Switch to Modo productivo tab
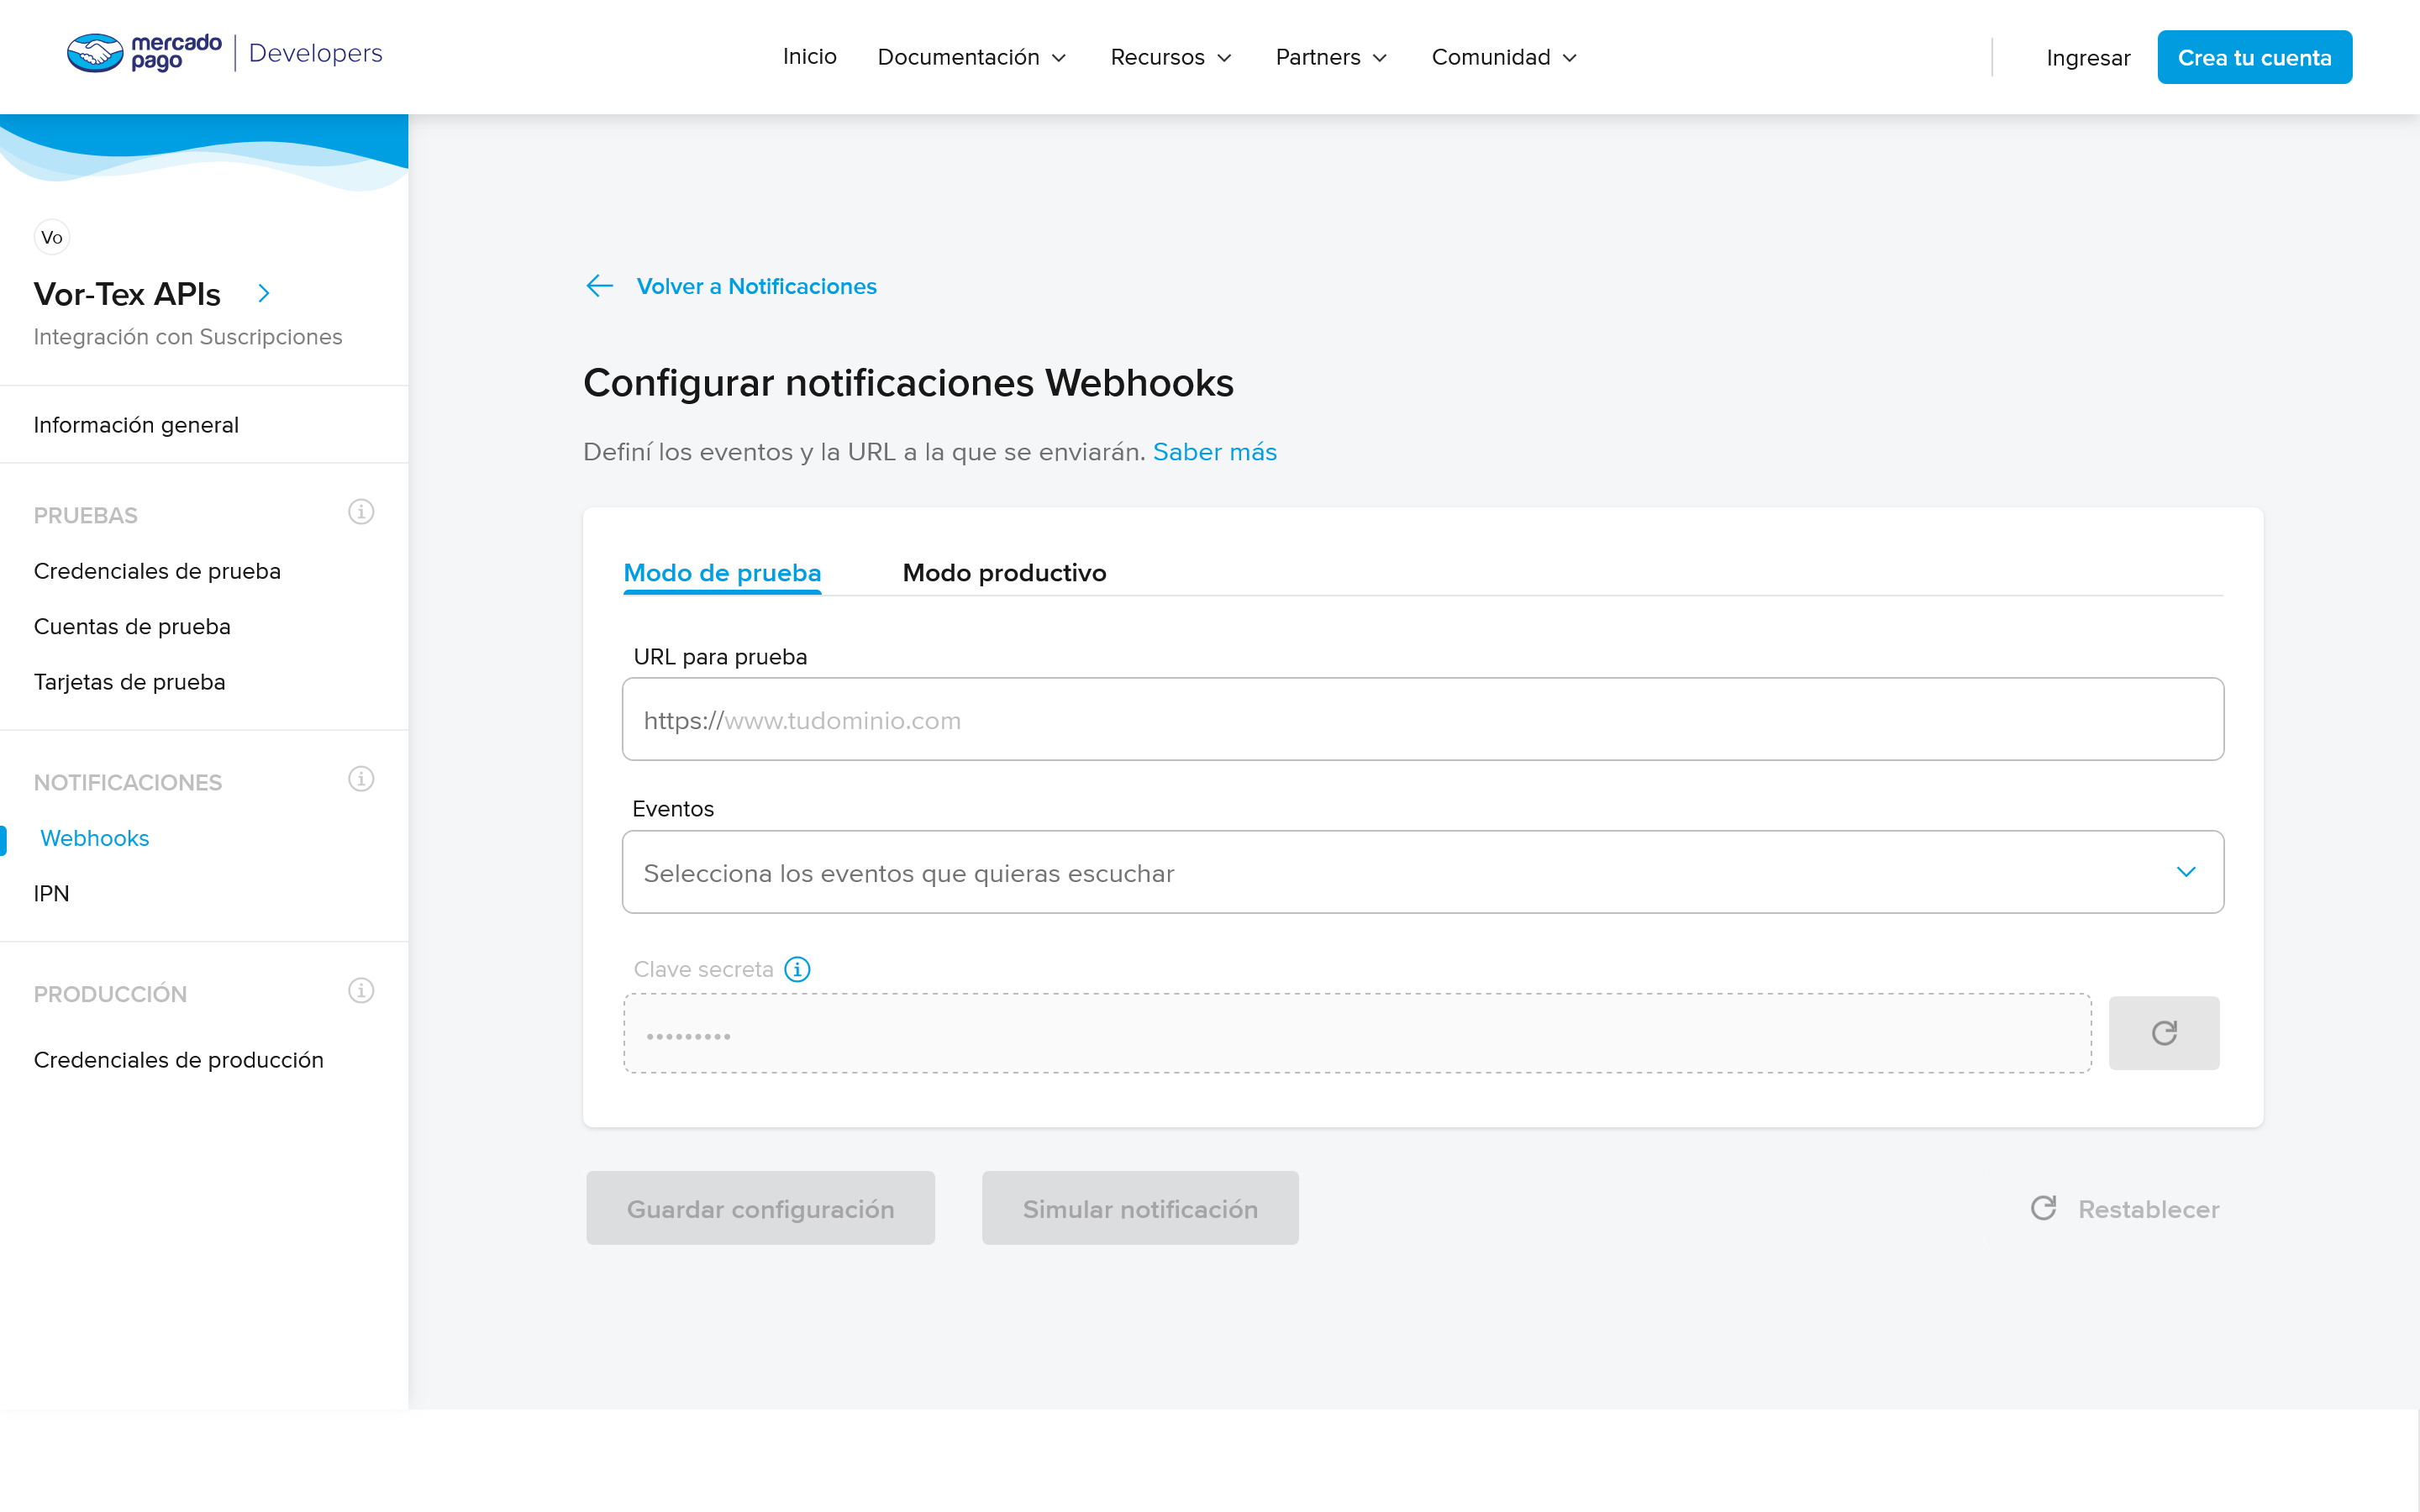 tap(1004, 573)
